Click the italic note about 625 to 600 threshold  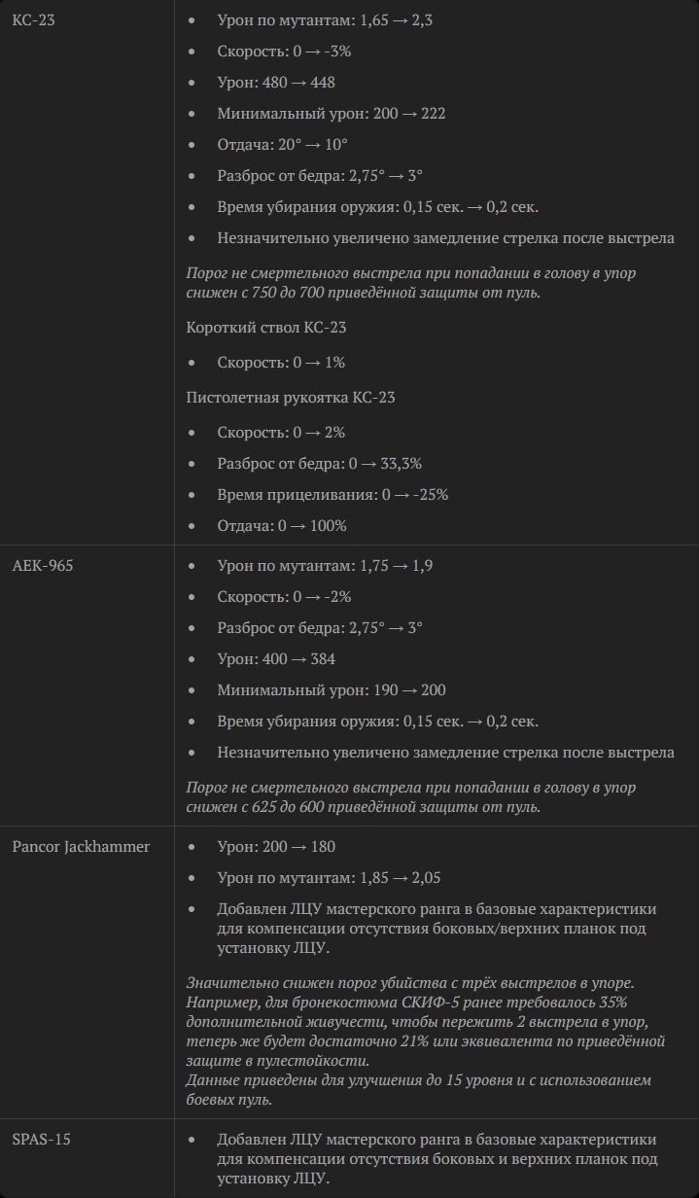411,797
